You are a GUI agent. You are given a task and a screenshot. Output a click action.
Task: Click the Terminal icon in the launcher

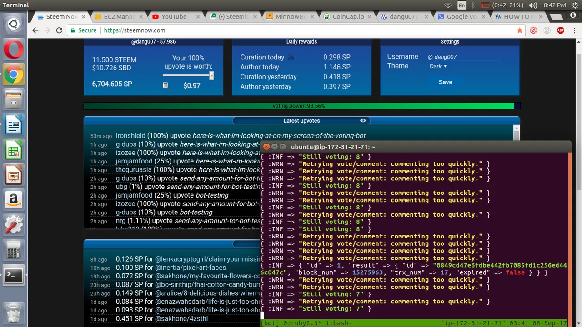point(14,275)
